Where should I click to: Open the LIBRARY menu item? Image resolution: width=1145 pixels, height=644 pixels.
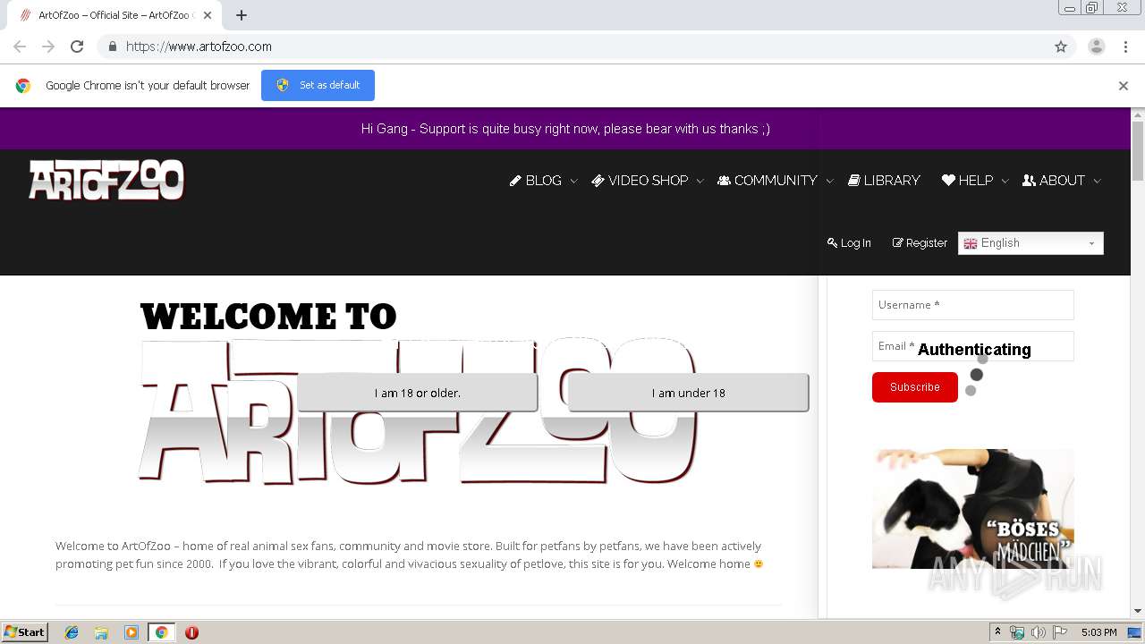884,180
